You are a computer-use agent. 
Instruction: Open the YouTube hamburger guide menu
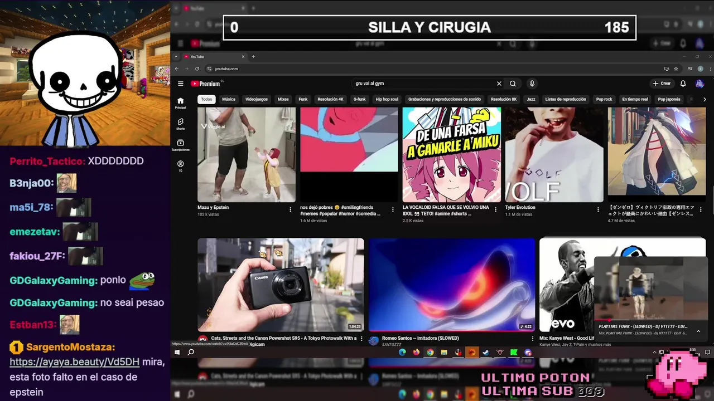pyautogui.click(x=180, y=84)
